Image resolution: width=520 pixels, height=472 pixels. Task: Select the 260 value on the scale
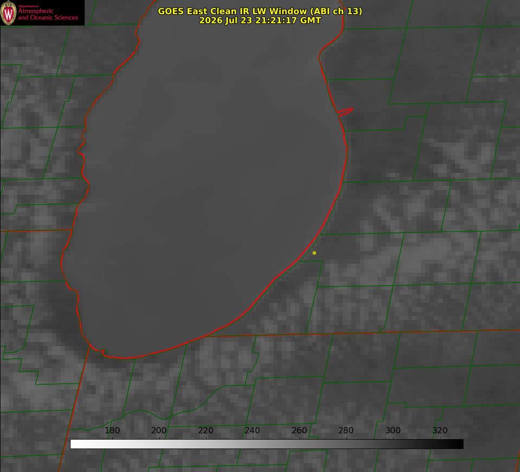(299, 430)
